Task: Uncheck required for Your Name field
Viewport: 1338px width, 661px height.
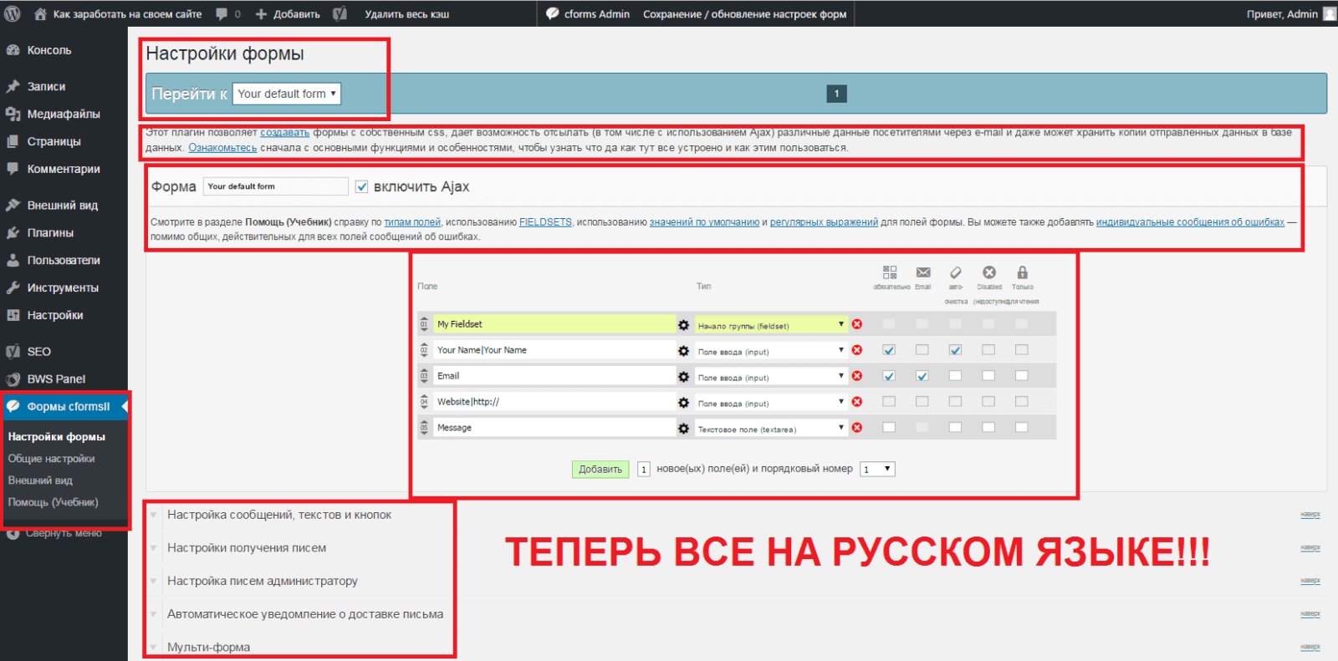Action: [x=889, y=350]
